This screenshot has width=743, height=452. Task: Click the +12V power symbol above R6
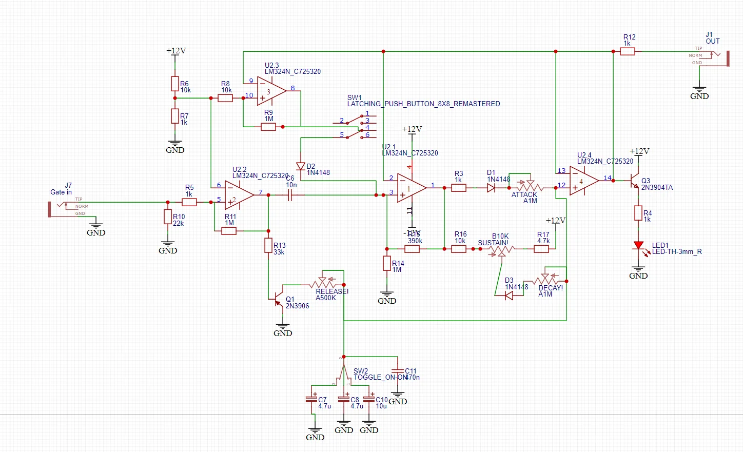175,52
